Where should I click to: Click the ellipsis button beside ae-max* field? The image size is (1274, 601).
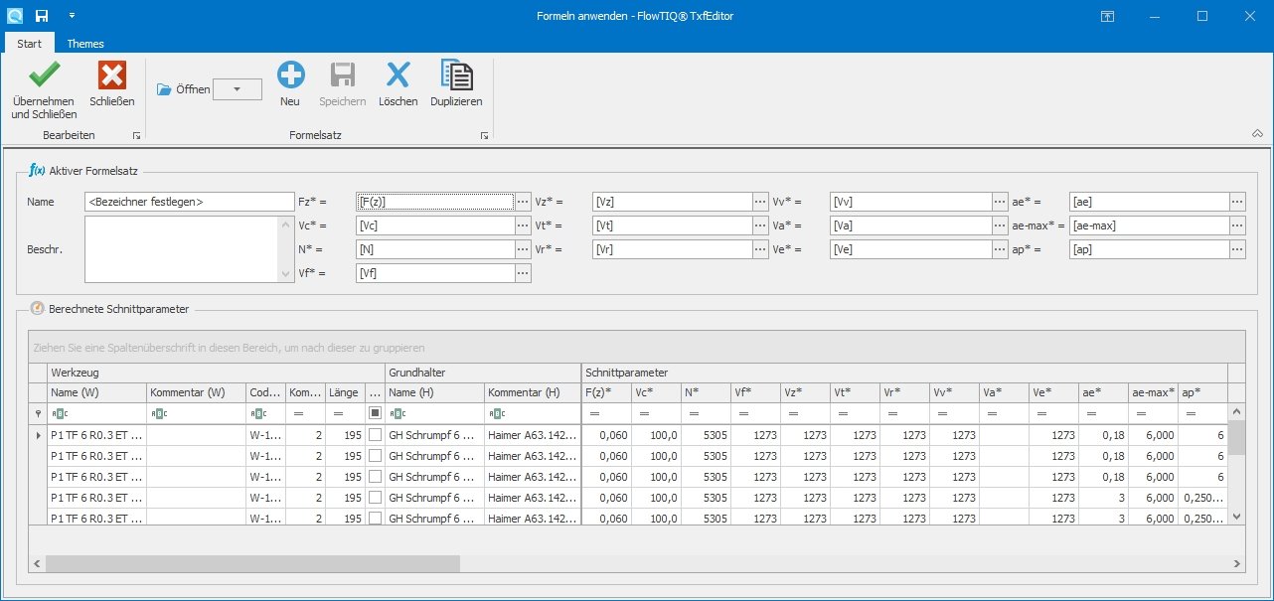pyautogui.click(x=1237, y=225)
